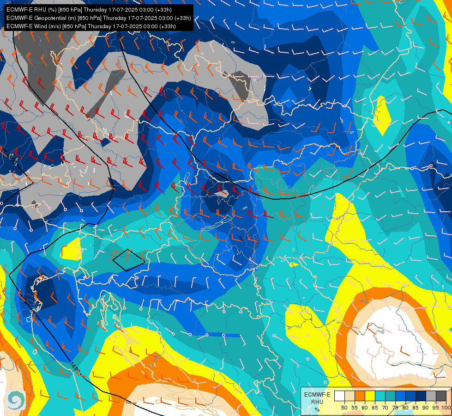Select the teal 70-75 legend swatch
Image resolution: width=452 pixels, height=416 pixels.
click(x=390, y=396)
